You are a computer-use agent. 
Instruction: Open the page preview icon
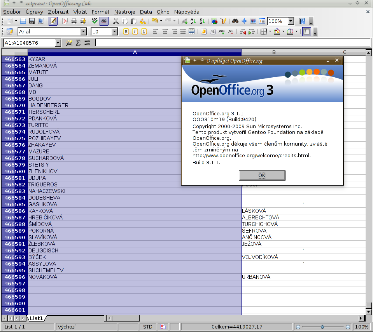coord(83,21)
